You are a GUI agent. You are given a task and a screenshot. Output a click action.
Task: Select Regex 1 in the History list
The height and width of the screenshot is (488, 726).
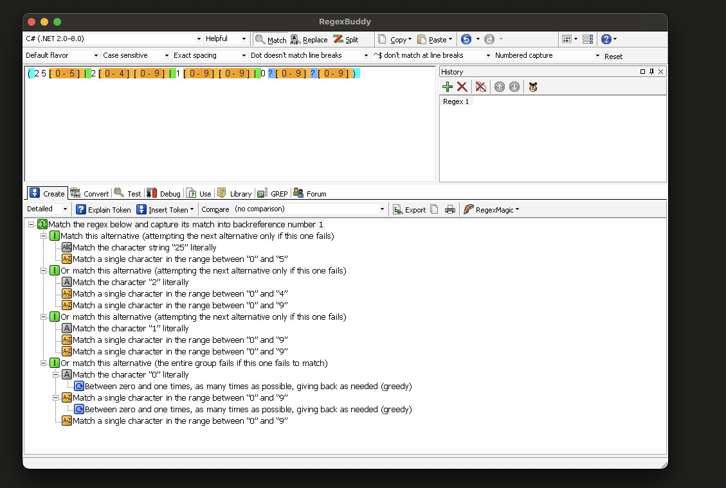[x=456, y=101]
